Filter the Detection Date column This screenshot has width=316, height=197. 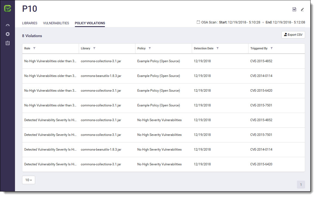click(217, 48)
